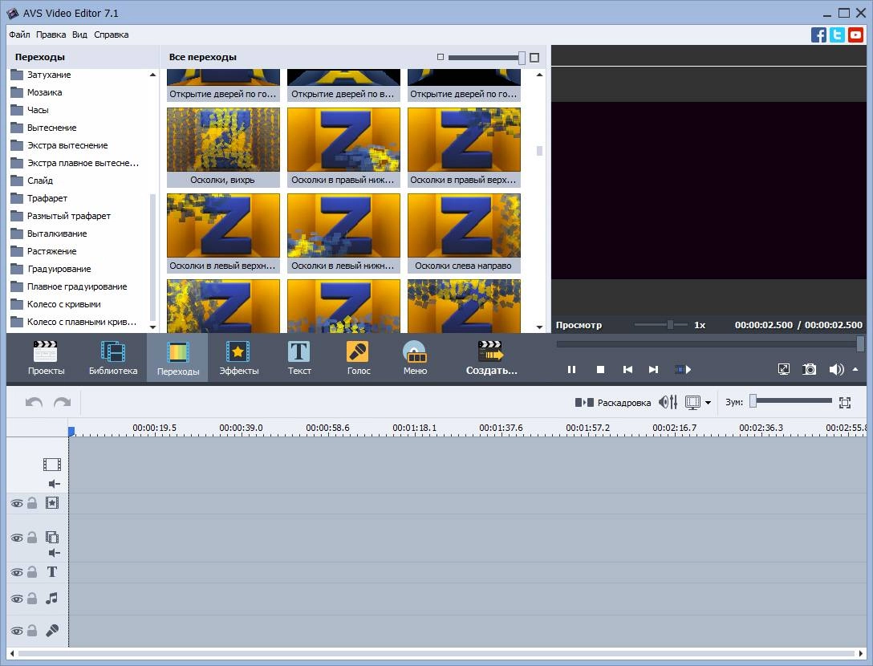Open the audio mixer icon

pyautogui.click(x=668, y=402)
